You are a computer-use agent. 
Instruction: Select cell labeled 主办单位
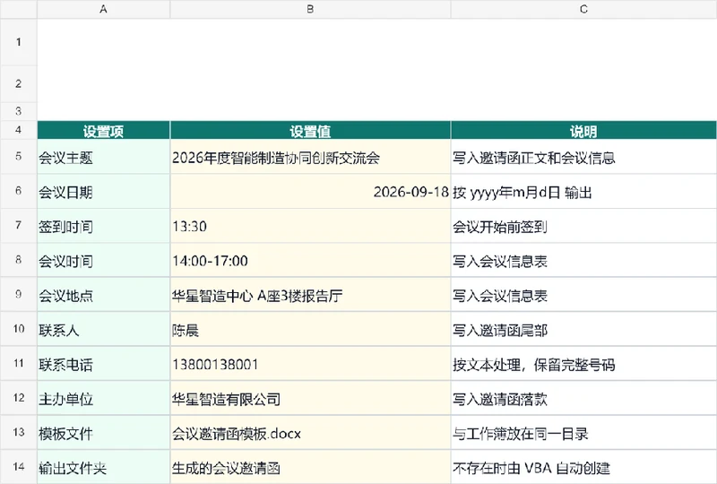tap(103, 398)
